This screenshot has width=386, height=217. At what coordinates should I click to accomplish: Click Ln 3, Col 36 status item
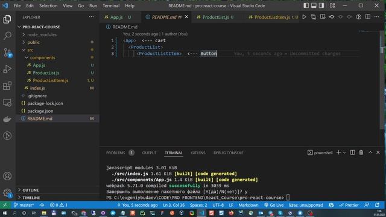point(174,205)
